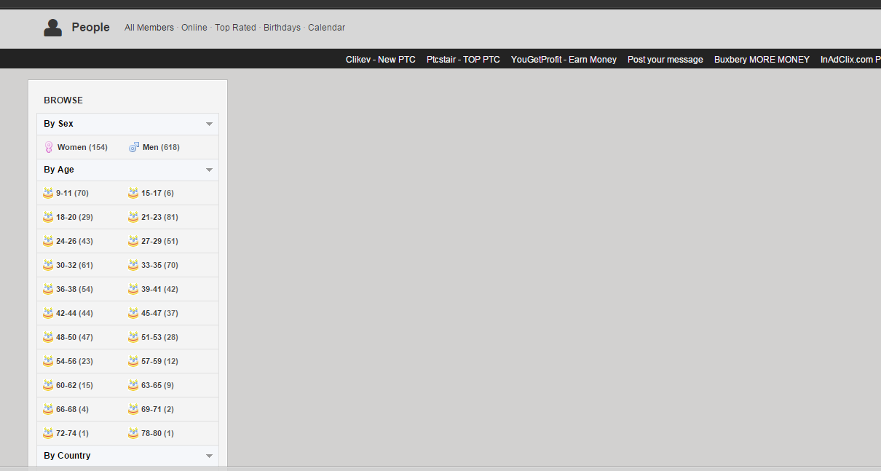The width and height of the screenshot is (881, 471).
Task: Click the cake icon next to 78-80
Action: point(133,433)
